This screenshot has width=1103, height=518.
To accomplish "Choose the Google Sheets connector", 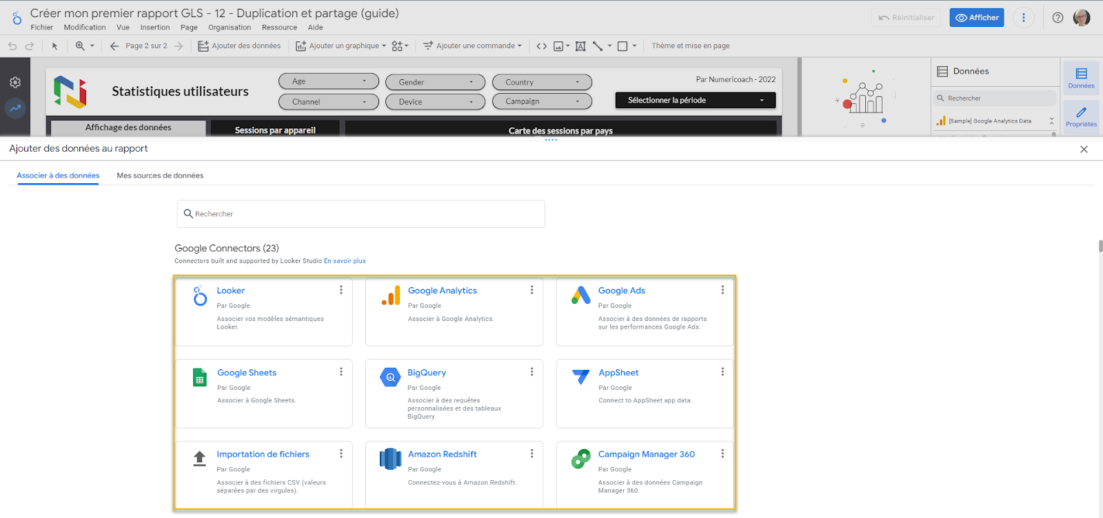I will click(263, 393).
